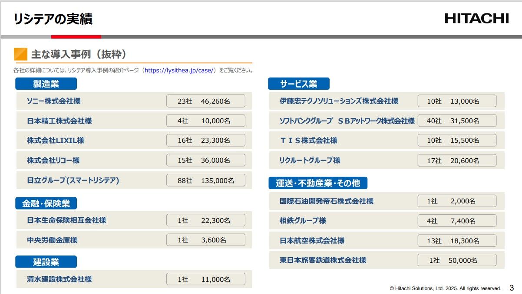Select the サービス業 category label

click(x=298, y=84)
